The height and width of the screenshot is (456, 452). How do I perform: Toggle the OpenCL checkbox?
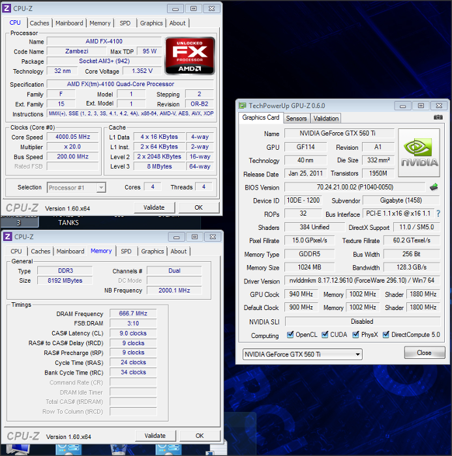click(290, 334)
